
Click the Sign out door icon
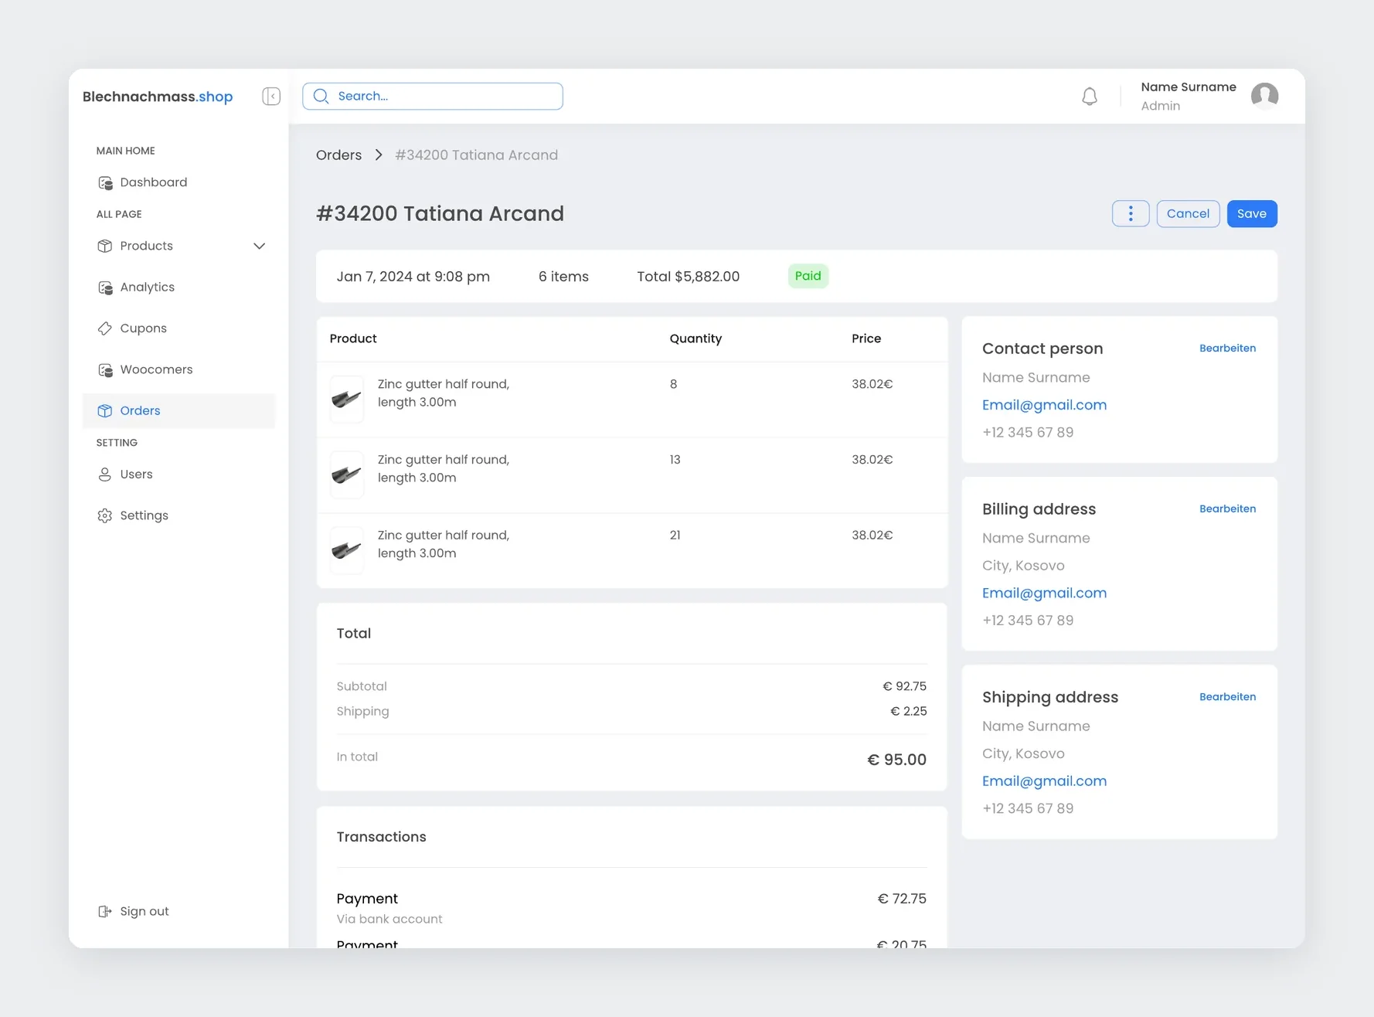tap(105, 912)
